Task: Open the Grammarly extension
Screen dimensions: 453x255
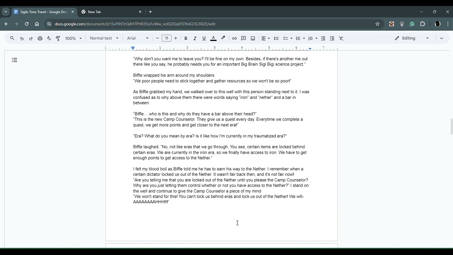Action: click(412, 24)
